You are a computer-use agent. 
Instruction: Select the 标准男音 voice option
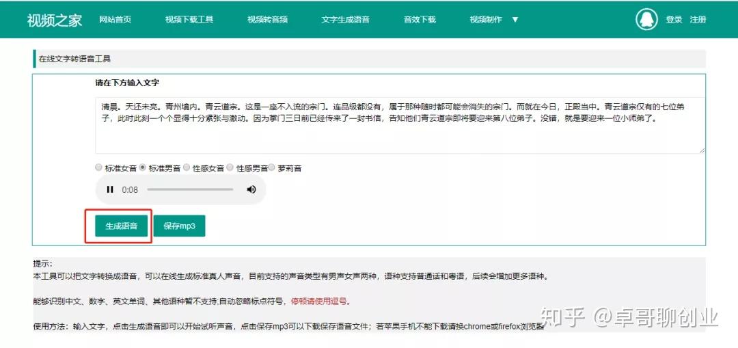point(143,168)
